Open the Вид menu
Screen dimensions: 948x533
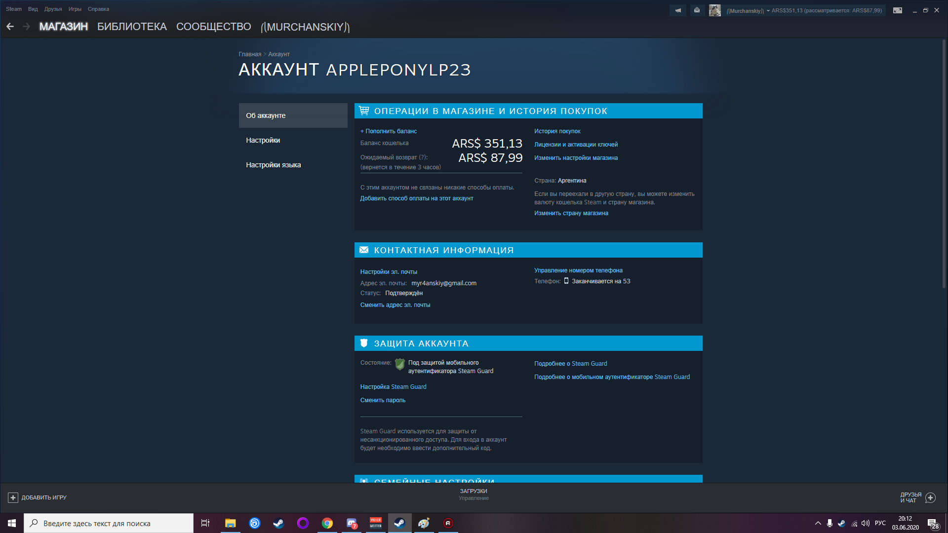point(33,9)
